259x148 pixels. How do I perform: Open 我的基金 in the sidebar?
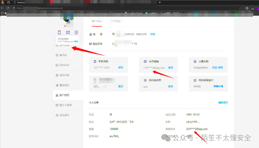[68, 65]
